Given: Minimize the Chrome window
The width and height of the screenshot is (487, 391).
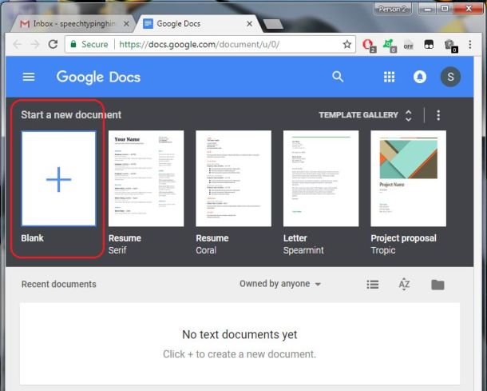Looking at the screenshot, I should click(427, 9).
